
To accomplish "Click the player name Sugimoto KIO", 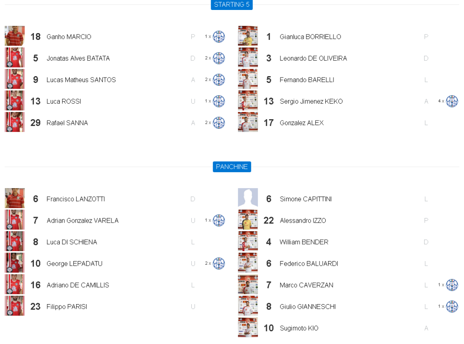I will [299, 328].
